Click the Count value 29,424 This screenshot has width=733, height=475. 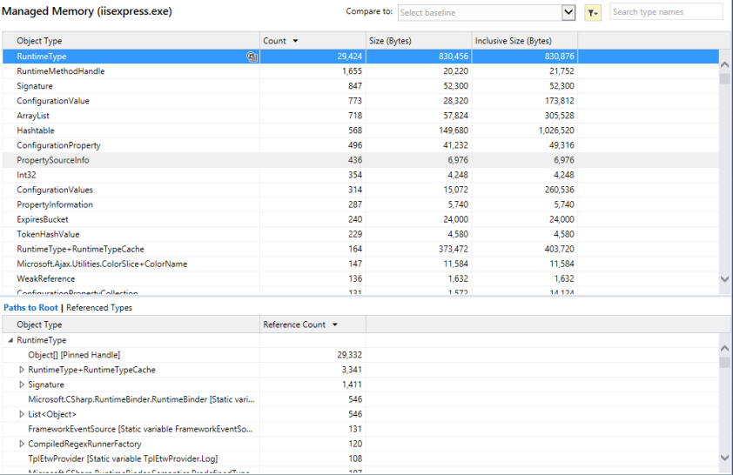350,56
